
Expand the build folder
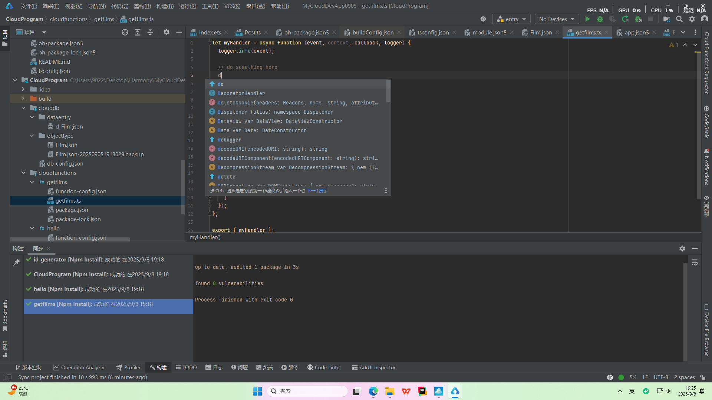pos(23,99)
